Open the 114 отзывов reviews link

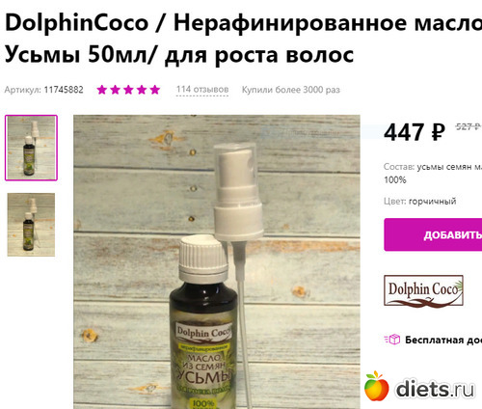[x=202, y=90]
